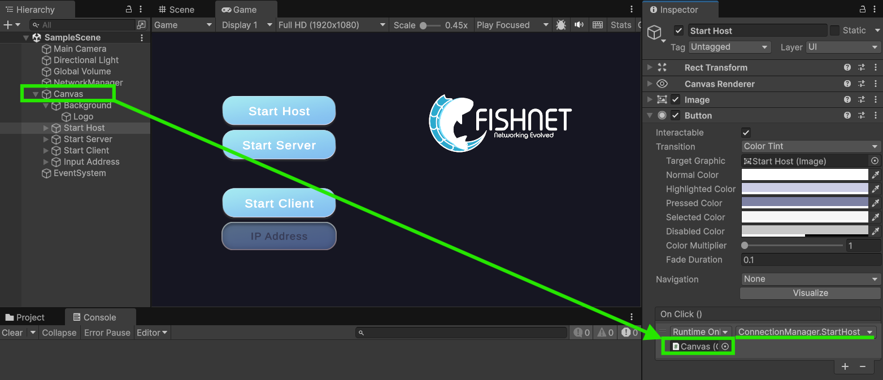The width and height of the screenshot is (883, 380).
Task: Click the Image component preset settings icon
Action: coord(861,99)
